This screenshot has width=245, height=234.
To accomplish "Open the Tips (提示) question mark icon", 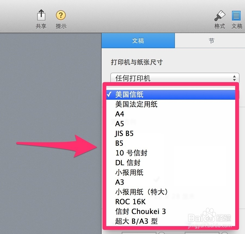I will tap(61, 15).
